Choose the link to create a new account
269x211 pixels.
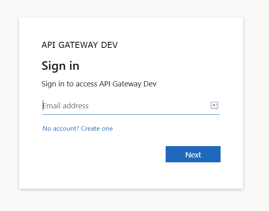[x=78, y=129]
